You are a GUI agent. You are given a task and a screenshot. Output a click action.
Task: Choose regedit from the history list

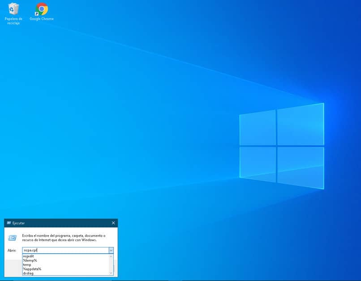[x=29, y=256]
